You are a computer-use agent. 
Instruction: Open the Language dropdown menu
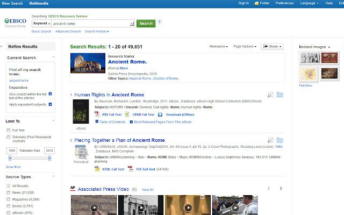[x=310, y=3]
